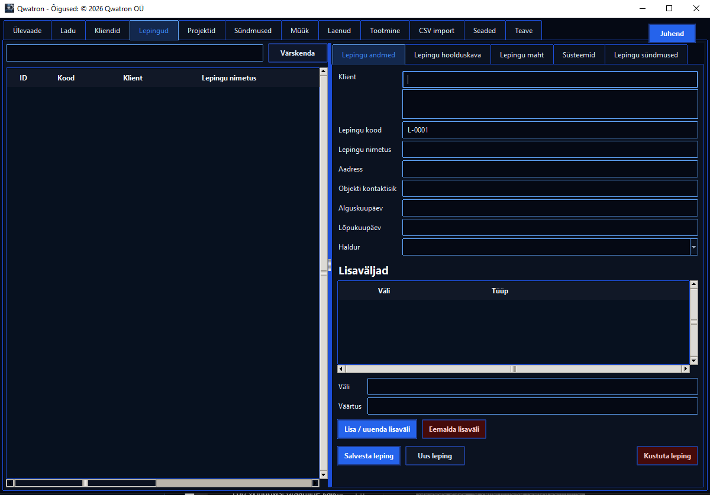Viewport: 710px width, 495px height.
Task: Click the Lisaväljad table scroll-up arrow
Action: click(694, 284)
